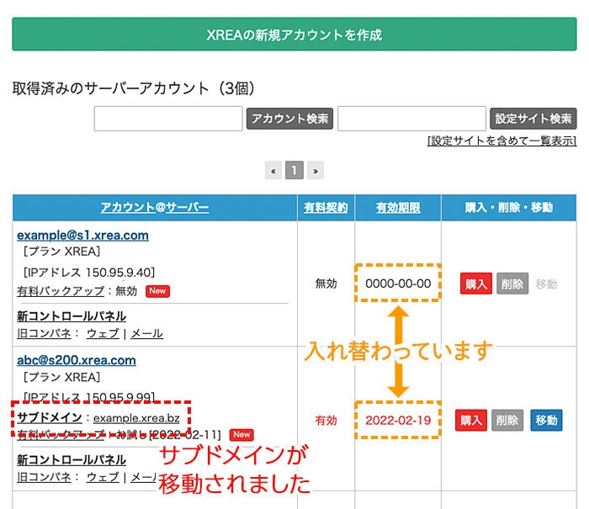Click the blue 移動 button for abc@s200.xrea.com

click(x=546, y=420)
